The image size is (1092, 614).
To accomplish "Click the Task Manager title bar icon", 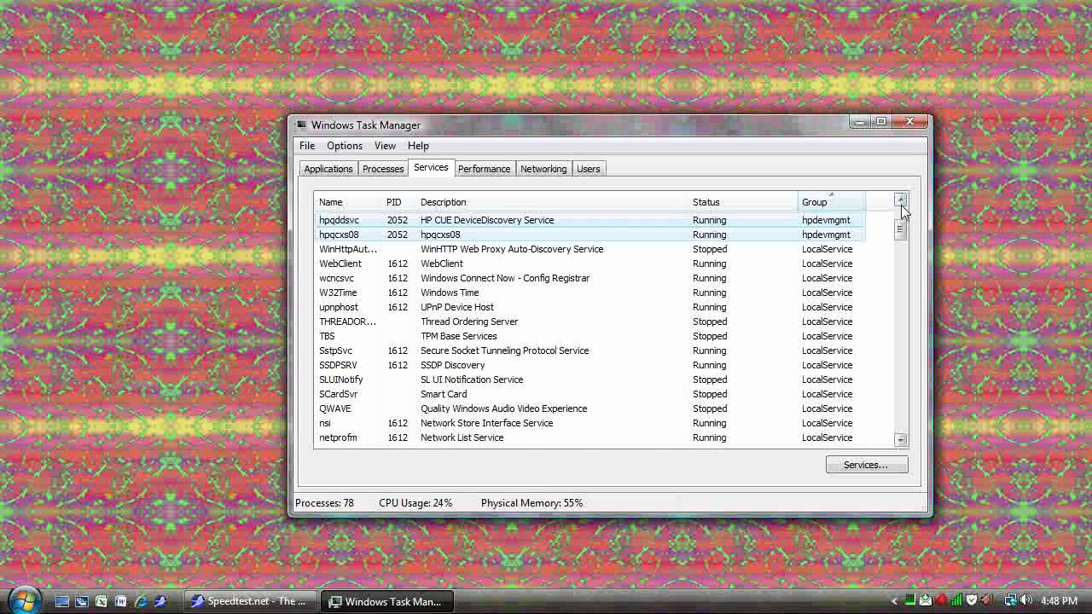I will [301, 125].
